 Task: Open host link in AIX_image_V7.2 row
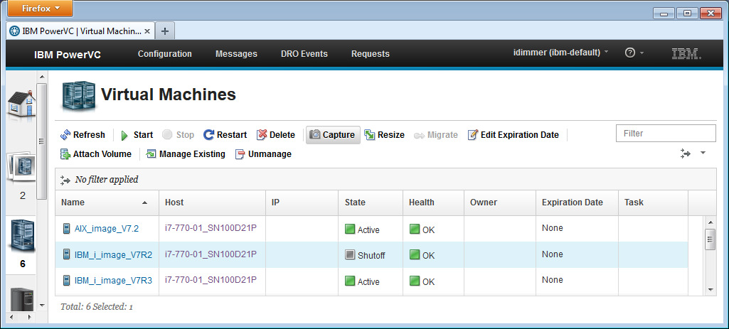(x=211, y=228)
